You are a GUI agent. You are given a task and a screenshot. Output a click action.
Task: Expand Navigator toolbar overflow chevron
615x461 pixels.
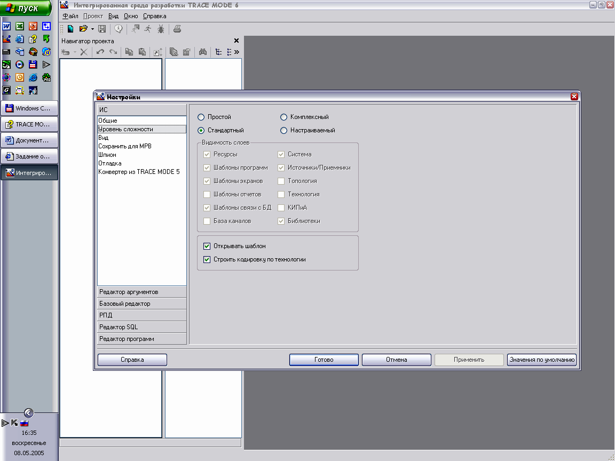point(236,52)
